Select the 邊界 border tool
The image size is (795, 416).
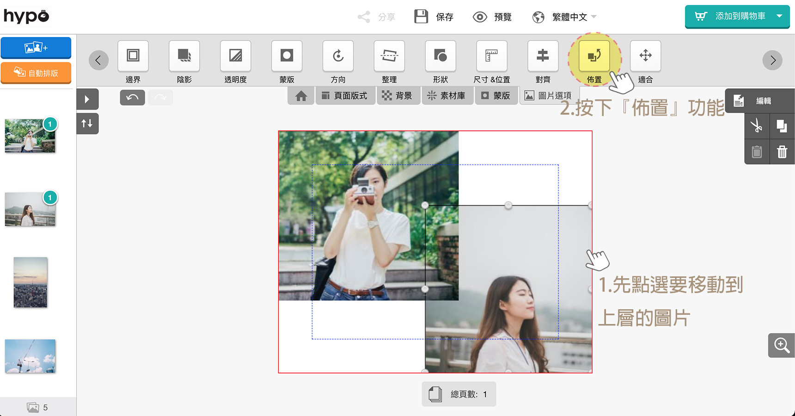[x=133, y=56]
